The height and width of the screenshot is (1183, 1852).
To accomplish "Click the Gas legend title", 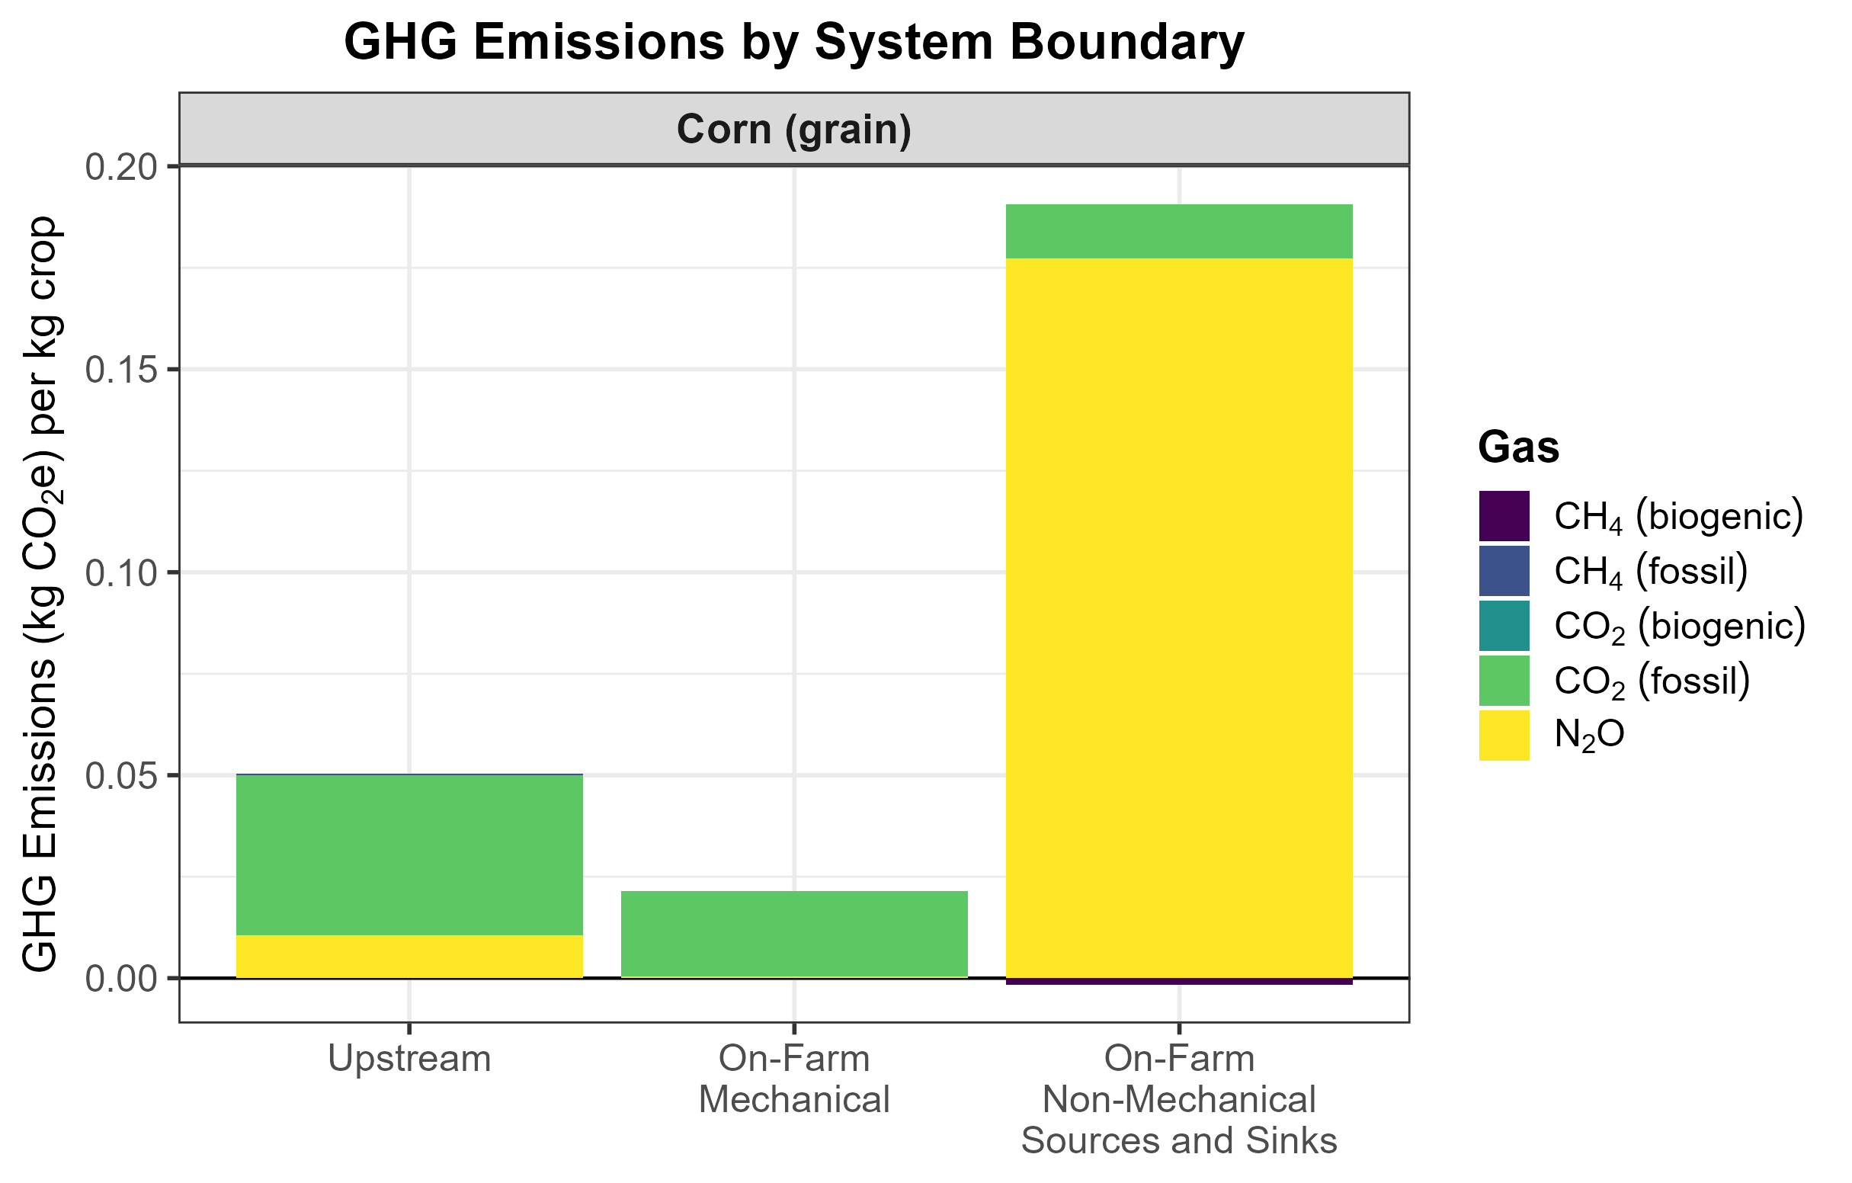I will coord(1518,447).
